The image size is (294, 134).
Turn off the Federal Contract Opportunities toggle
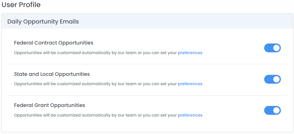tap(273, 48)
